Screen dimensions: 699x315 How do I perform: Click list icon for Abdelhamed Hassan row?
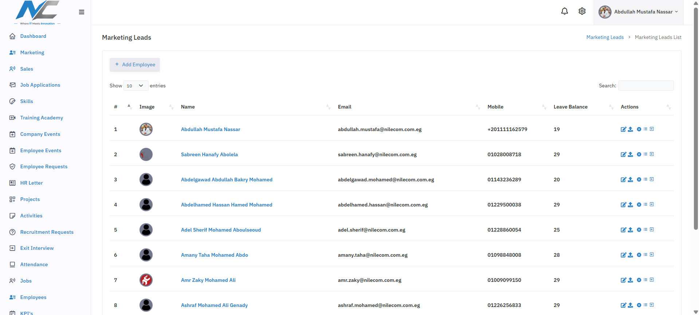(x=645, y=204)
